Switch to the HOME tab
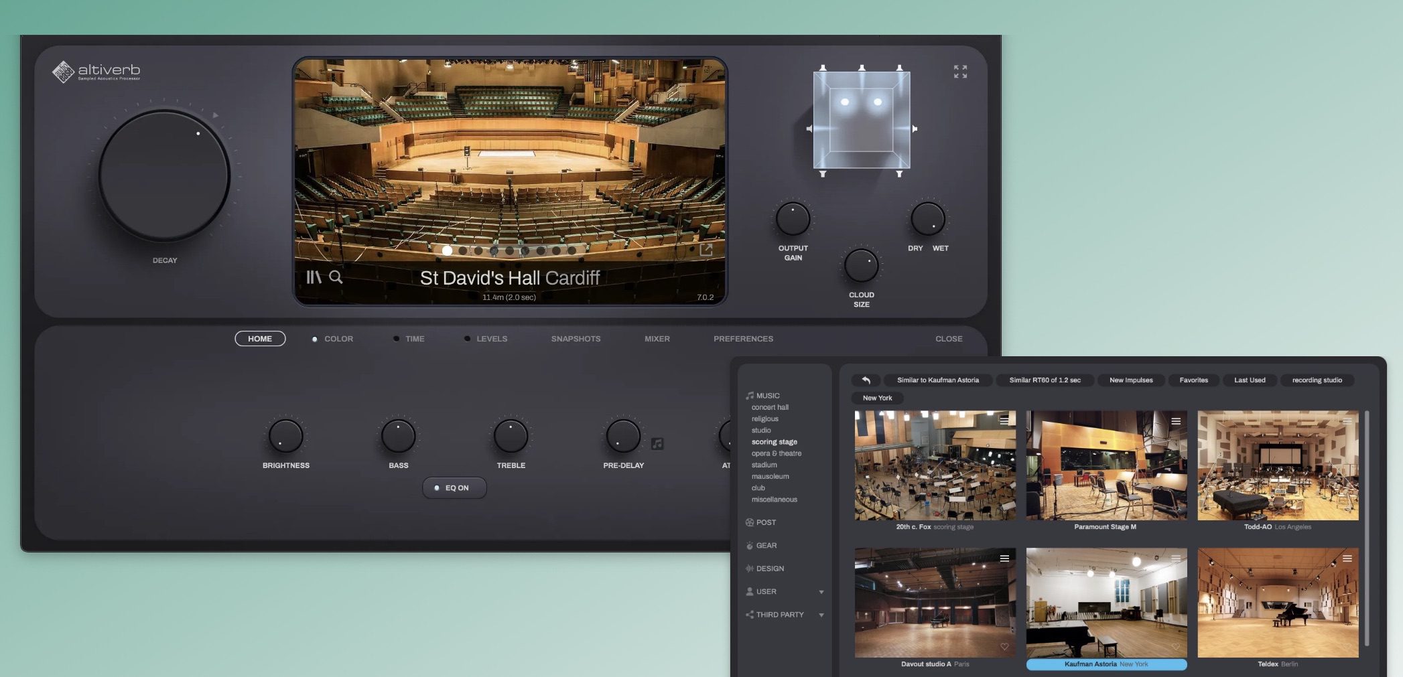 260,339
